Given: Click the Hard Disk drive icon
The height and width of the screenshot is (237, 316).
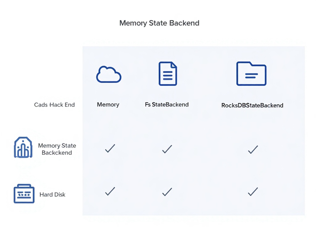Looking at the screenshot, I should coord(24,194).
